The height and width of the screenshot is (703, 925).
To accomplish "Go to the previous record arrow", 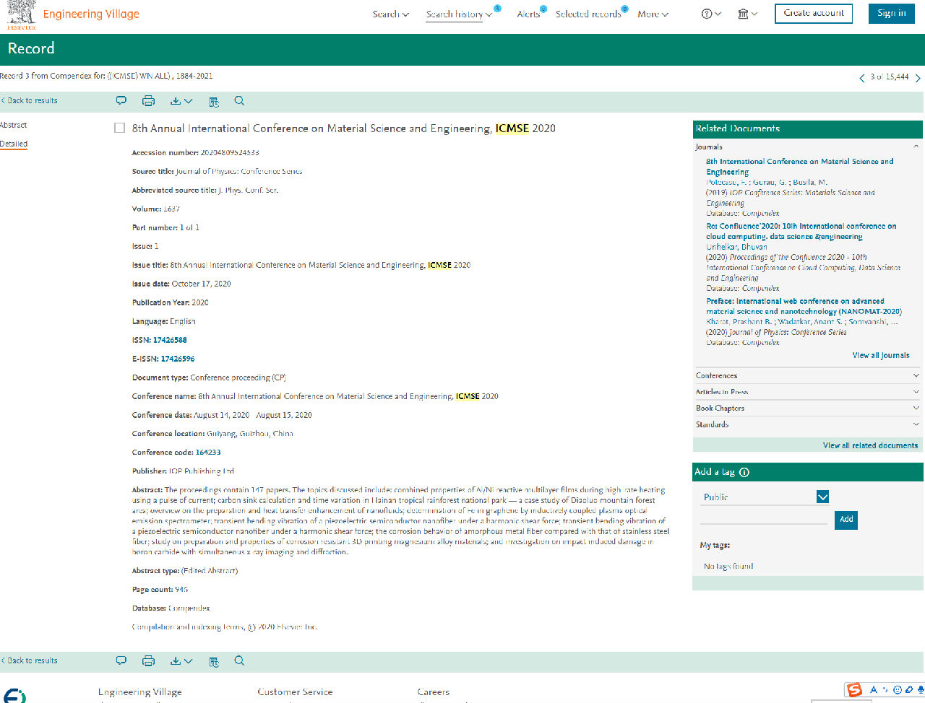I will 861,78.
